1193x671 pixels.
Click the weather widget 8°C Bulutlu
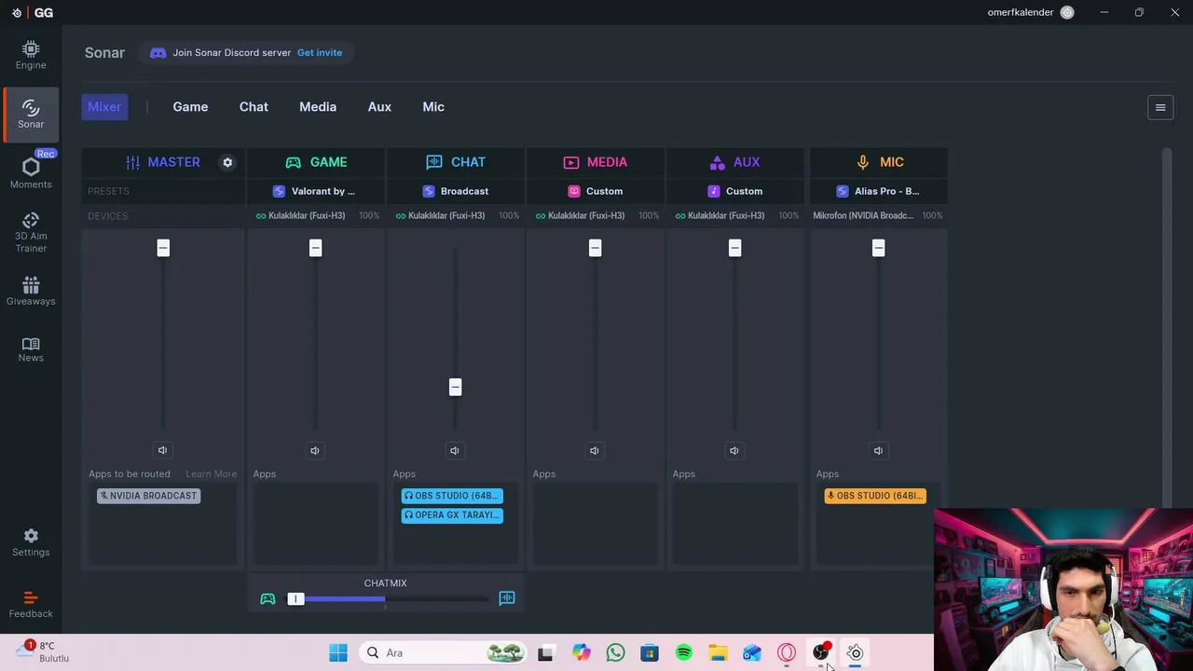point(44,651)
